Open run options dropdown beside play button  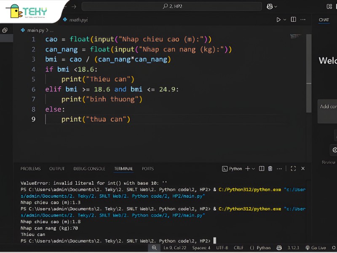click(285, 20)
